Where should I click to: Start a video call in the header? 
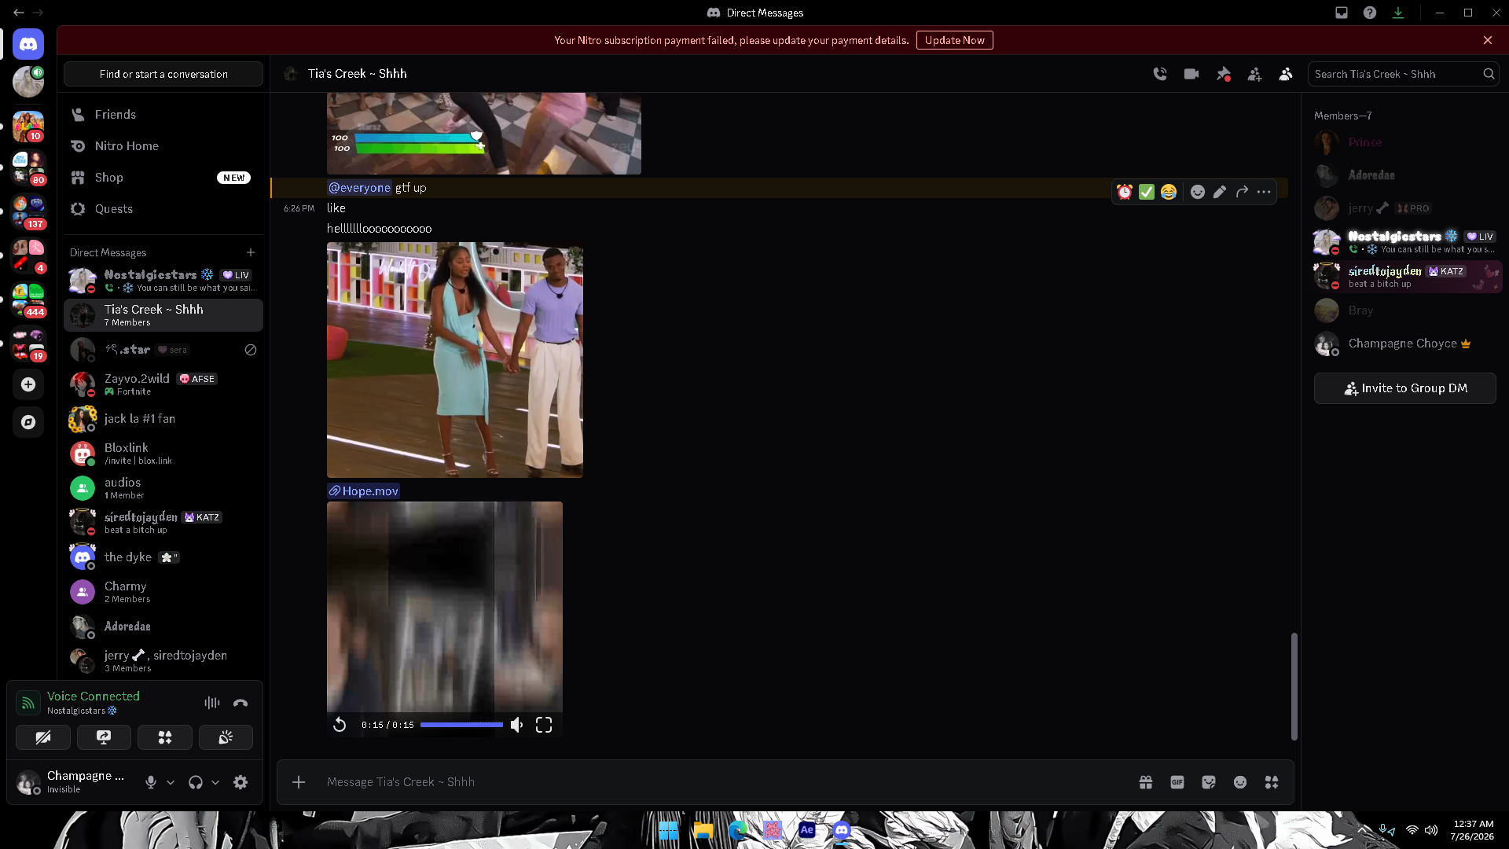[1191, 74]
